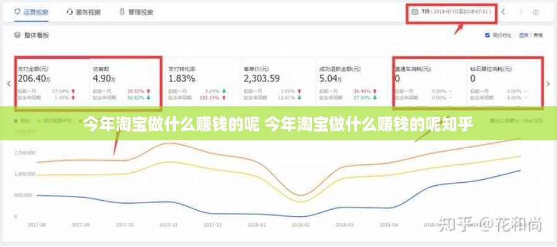Click the 1.83% conversion rate value

coord(181,78)
